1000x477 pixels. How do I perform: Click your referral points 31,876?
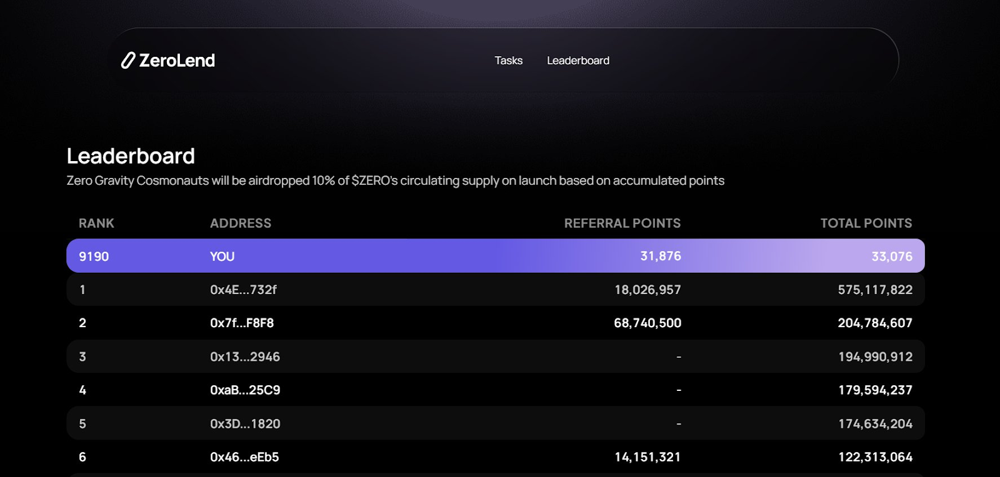[661, 256]
